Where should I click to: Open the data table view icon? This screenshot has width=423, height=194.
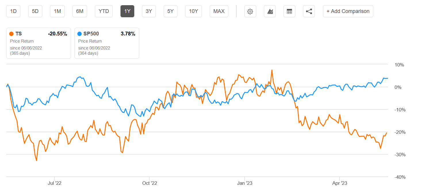(289, 11)
